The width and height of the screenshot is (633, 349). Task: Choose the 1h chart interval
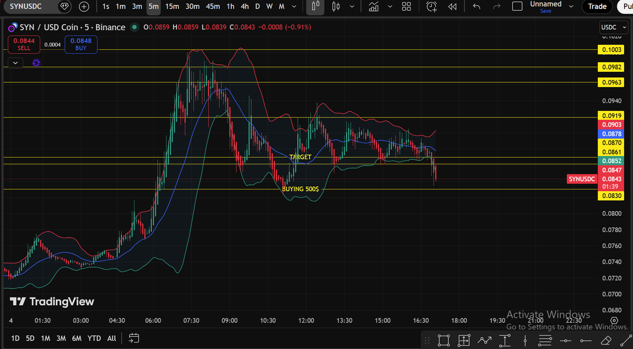coord(231,6)
